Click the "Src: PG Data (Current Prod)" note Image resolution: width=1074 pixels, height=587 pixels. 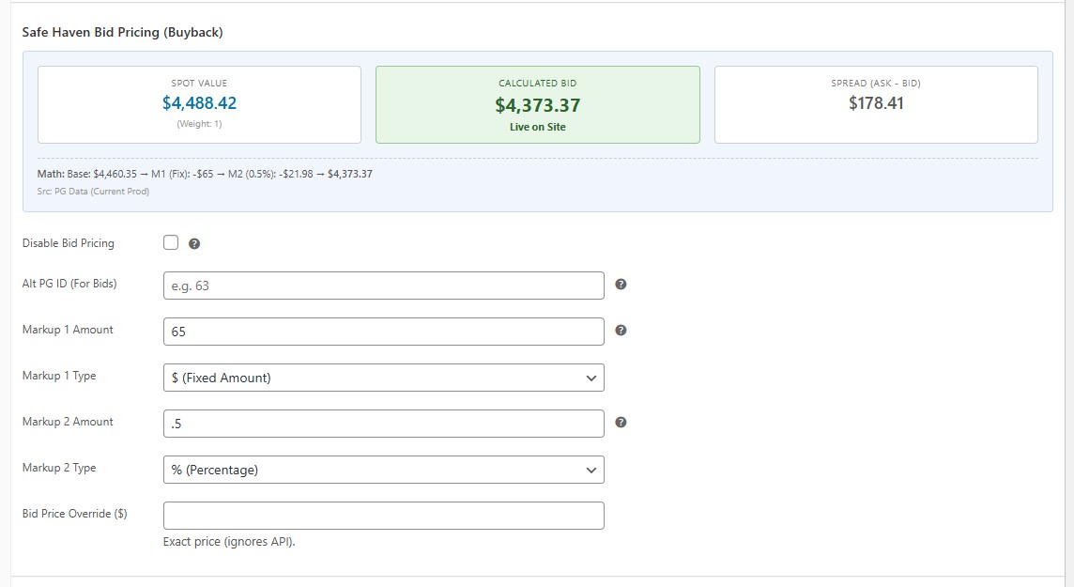click(86, 192)
